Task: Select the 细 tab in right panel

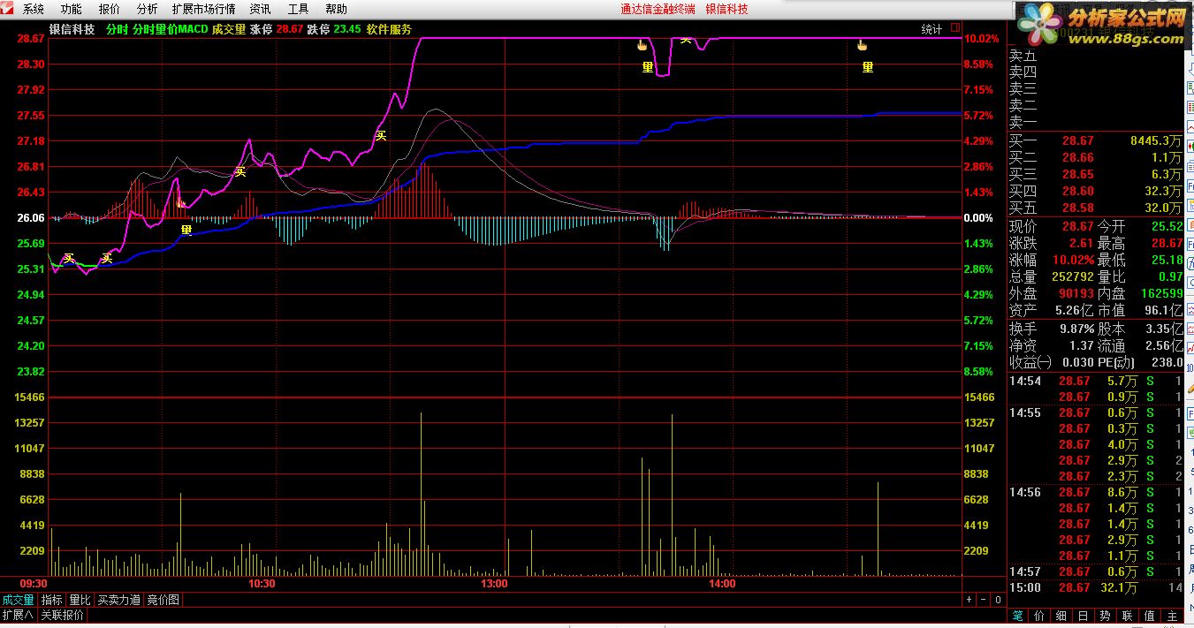Action: 1061,616
